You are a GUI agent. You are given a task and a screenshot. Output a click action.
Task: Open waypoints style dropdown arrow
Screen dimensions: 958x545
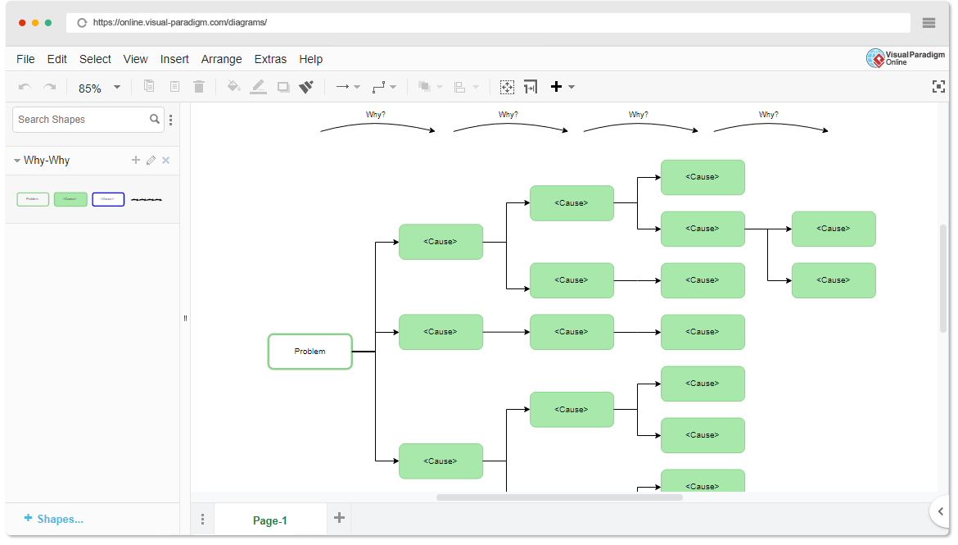pos(393,88)
